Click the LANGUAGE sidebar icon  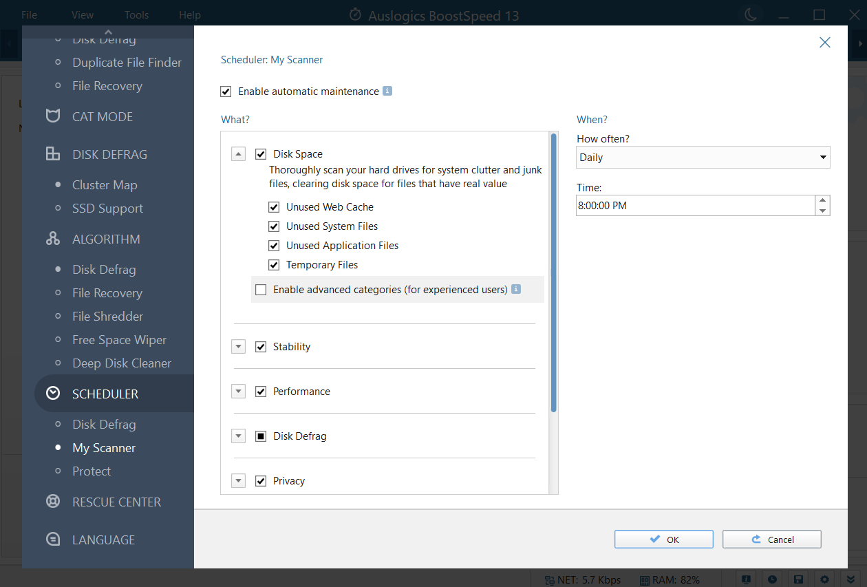tap(53, 540)
